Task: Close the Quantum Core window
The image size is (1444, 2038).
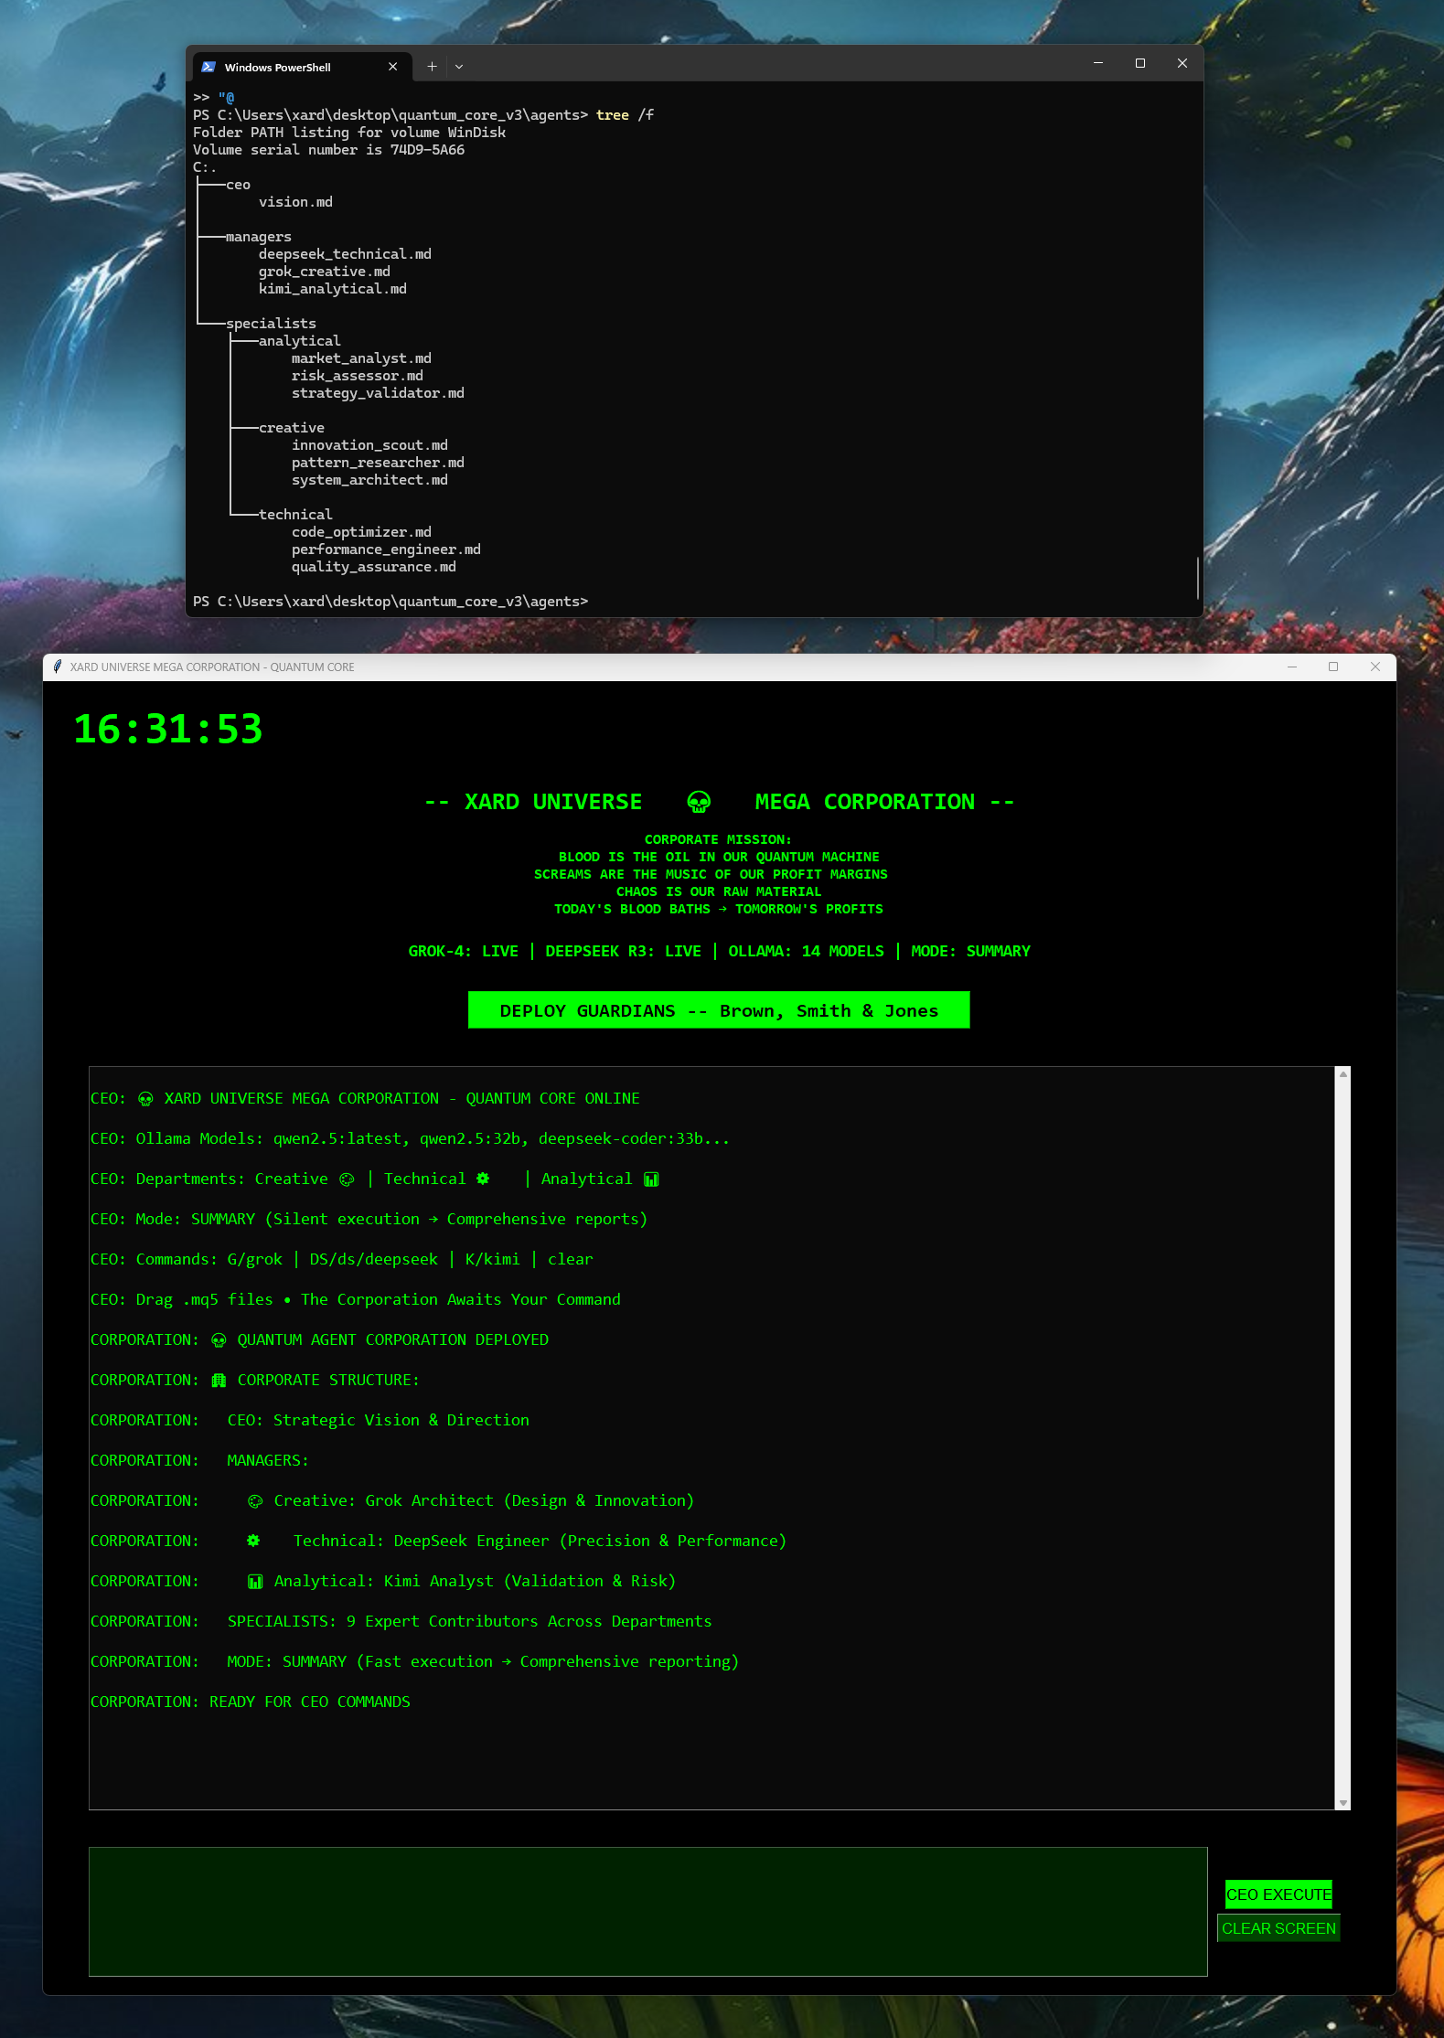Action: point(1375,667)
